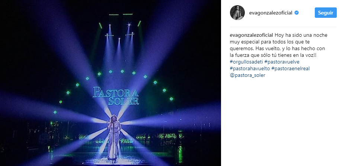Screen dimensions: 339x166
Task: Visit the @pastora_soler mention
Action: [247, 75]
